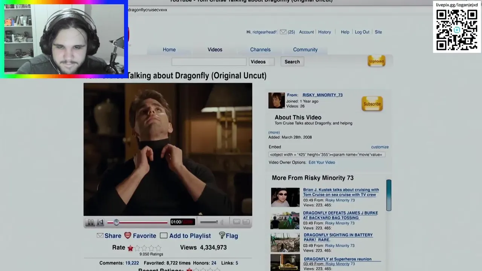Viewport: 482px width, 271px height.
Task: Click the More From panel scrollbar
Action: 389,195
